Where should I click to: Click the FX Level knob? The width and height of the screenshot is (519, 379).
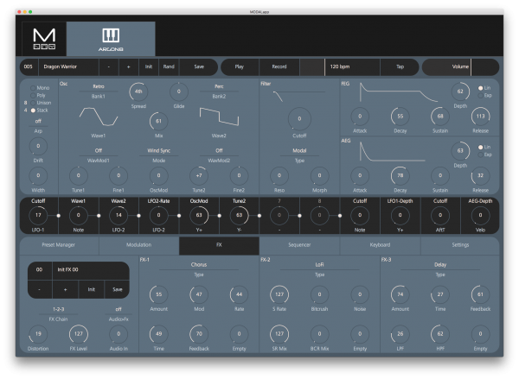tap(79, 334)
